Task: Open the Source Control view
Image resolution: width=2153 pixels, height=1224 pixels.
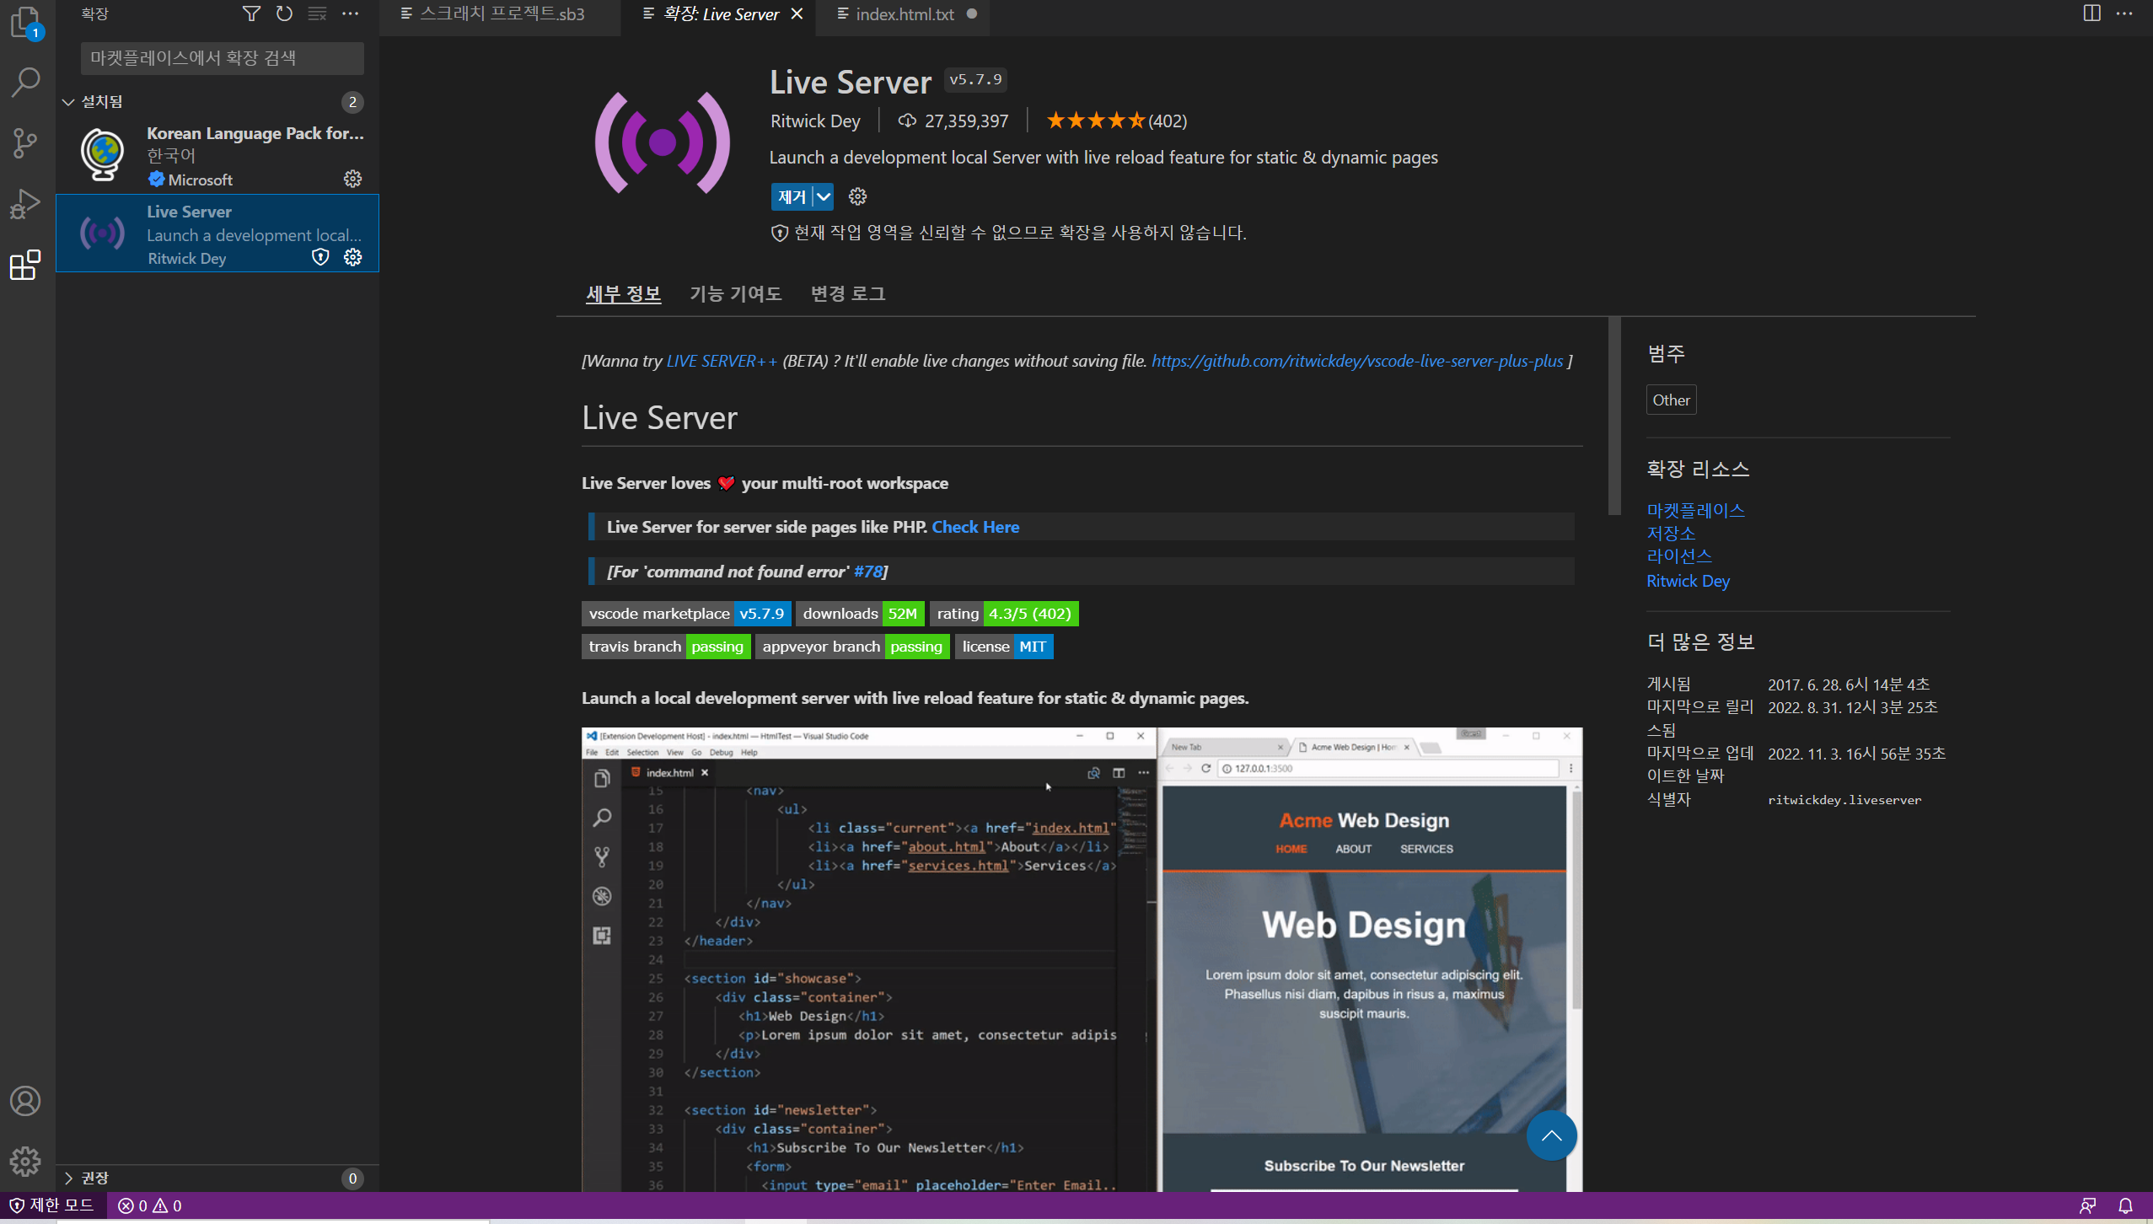Action: [x=26, y=142]
